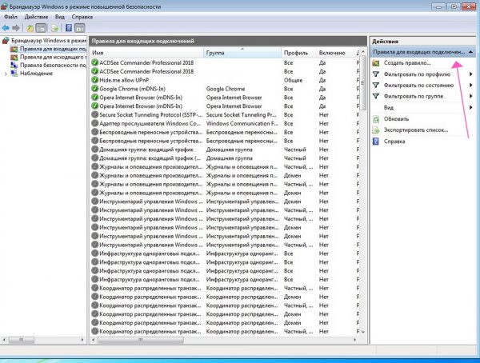The height and width of the screenshot is (363, 480).
Task: Click the Справка icon in Actions pane
Action: click(x=376, y=141)
